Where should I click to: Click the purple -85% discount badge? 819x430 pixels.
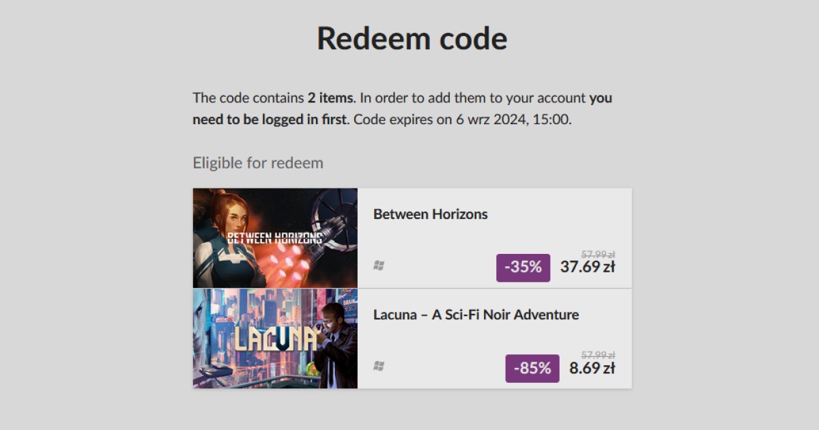532,369
